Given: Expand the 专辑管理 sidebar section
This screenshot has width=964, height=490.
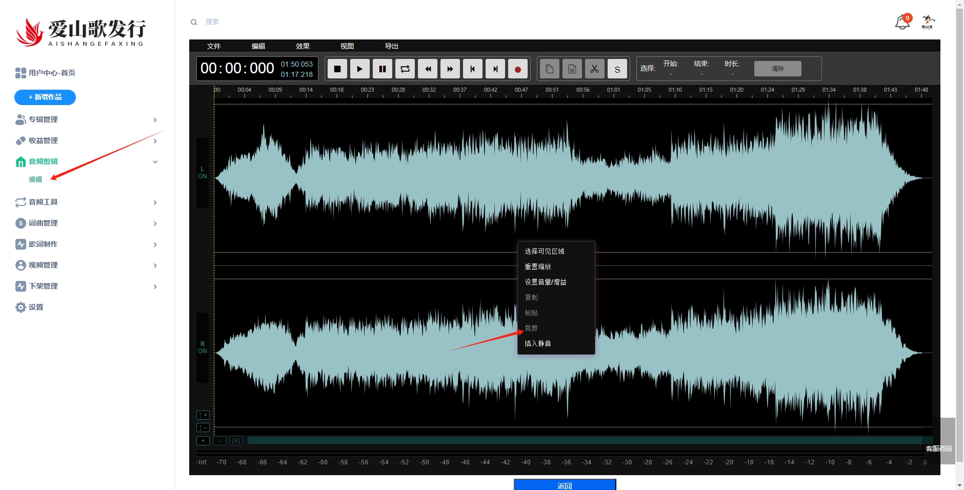Looking at the screenshot, I should [86, 119].
